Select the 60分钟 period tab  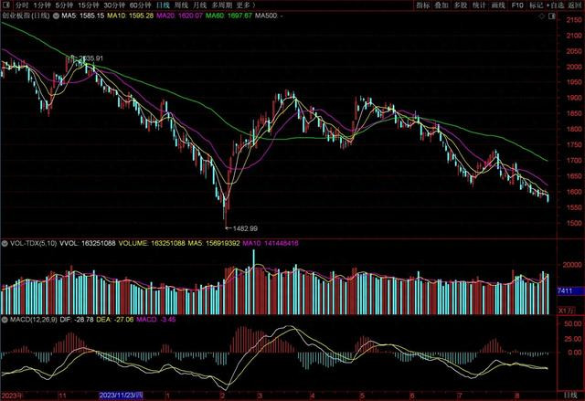[140, 5]
